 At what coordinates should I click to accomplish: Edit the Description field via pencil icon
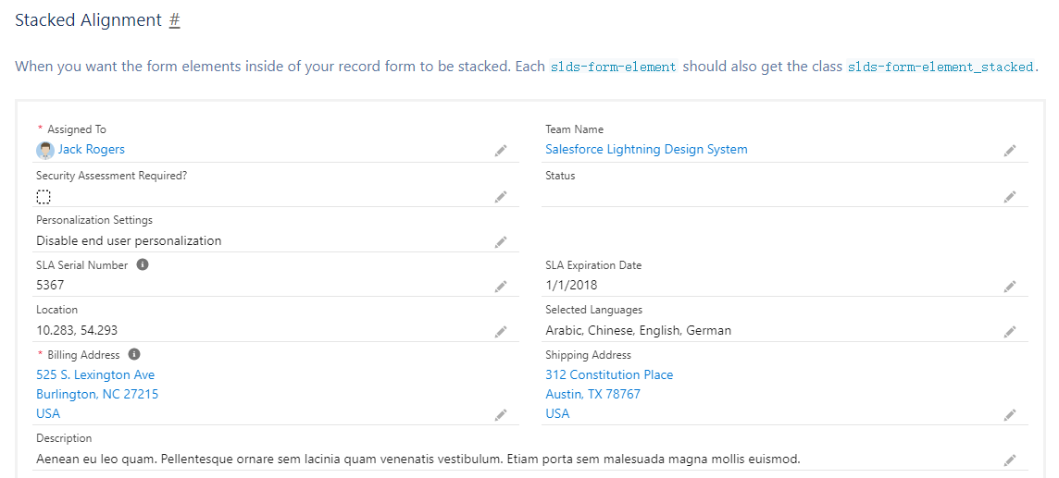[x=1010, y=460]
